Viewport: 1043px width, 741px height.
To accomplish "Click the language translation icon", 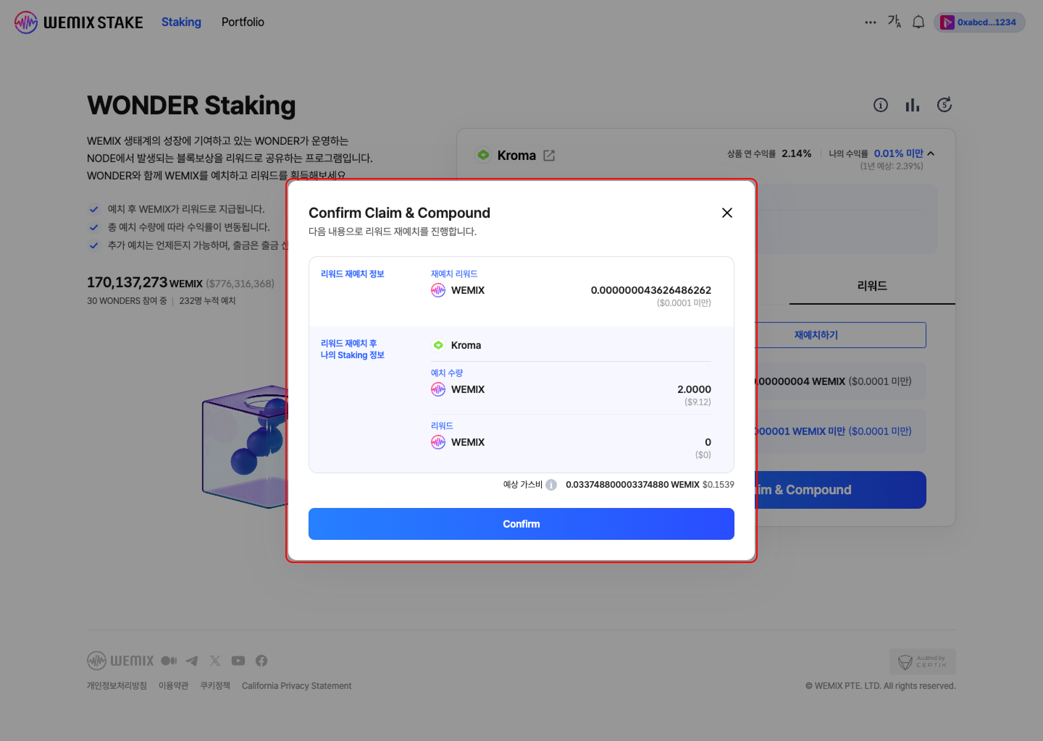I will pos(894,21).
